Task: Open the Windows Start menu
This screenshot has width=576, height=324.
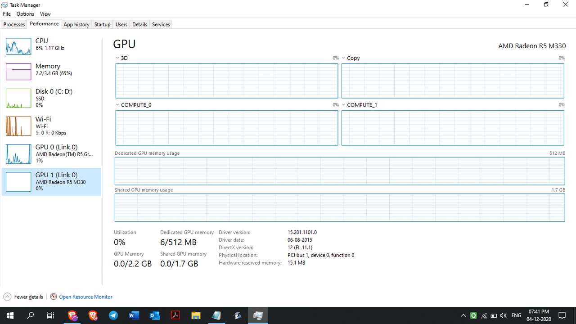Action: (x=10, y=315)
